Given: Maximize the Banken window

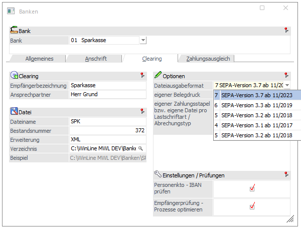Looking at the screenshot, I should tap(262, 9).
